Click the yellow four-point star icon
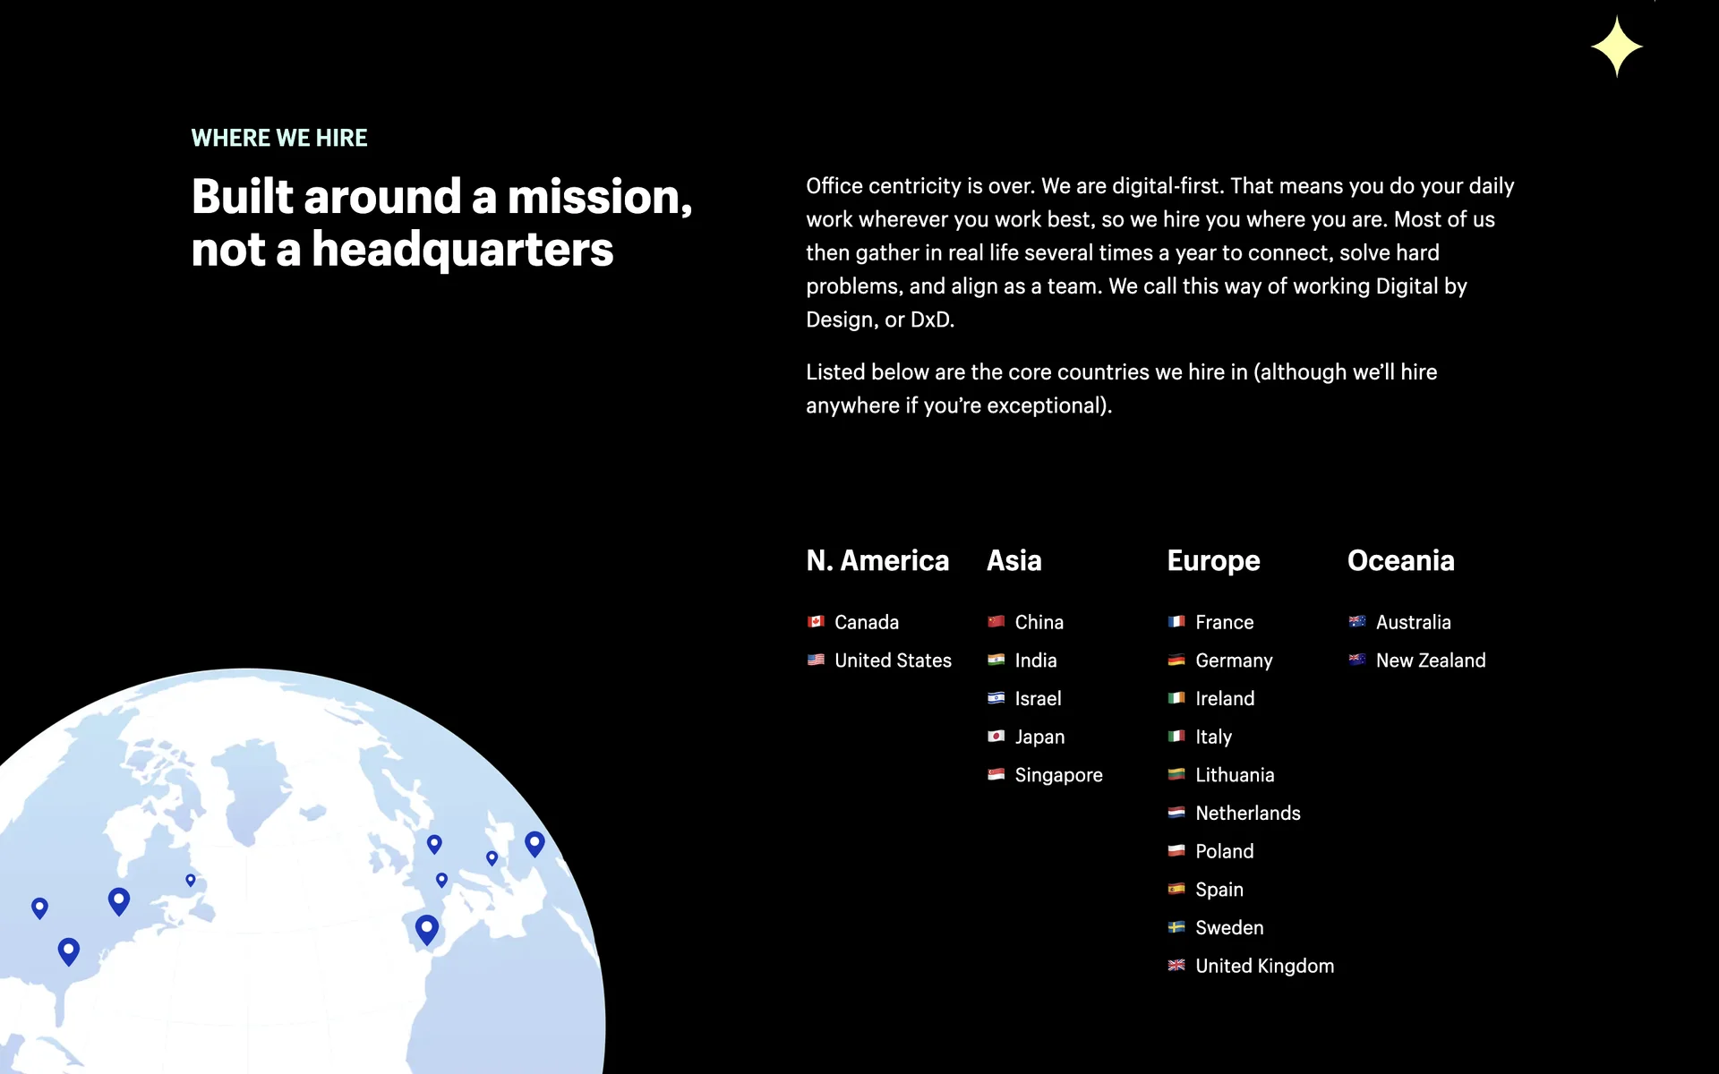 click(x=1616, y=47)
